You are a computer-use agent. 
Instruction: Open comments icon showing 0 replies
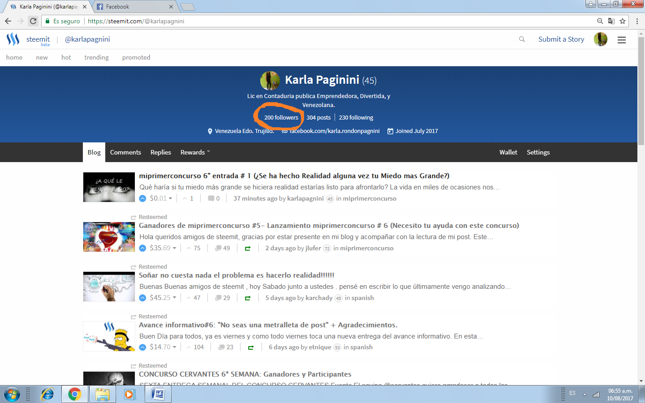coord(211,198)
